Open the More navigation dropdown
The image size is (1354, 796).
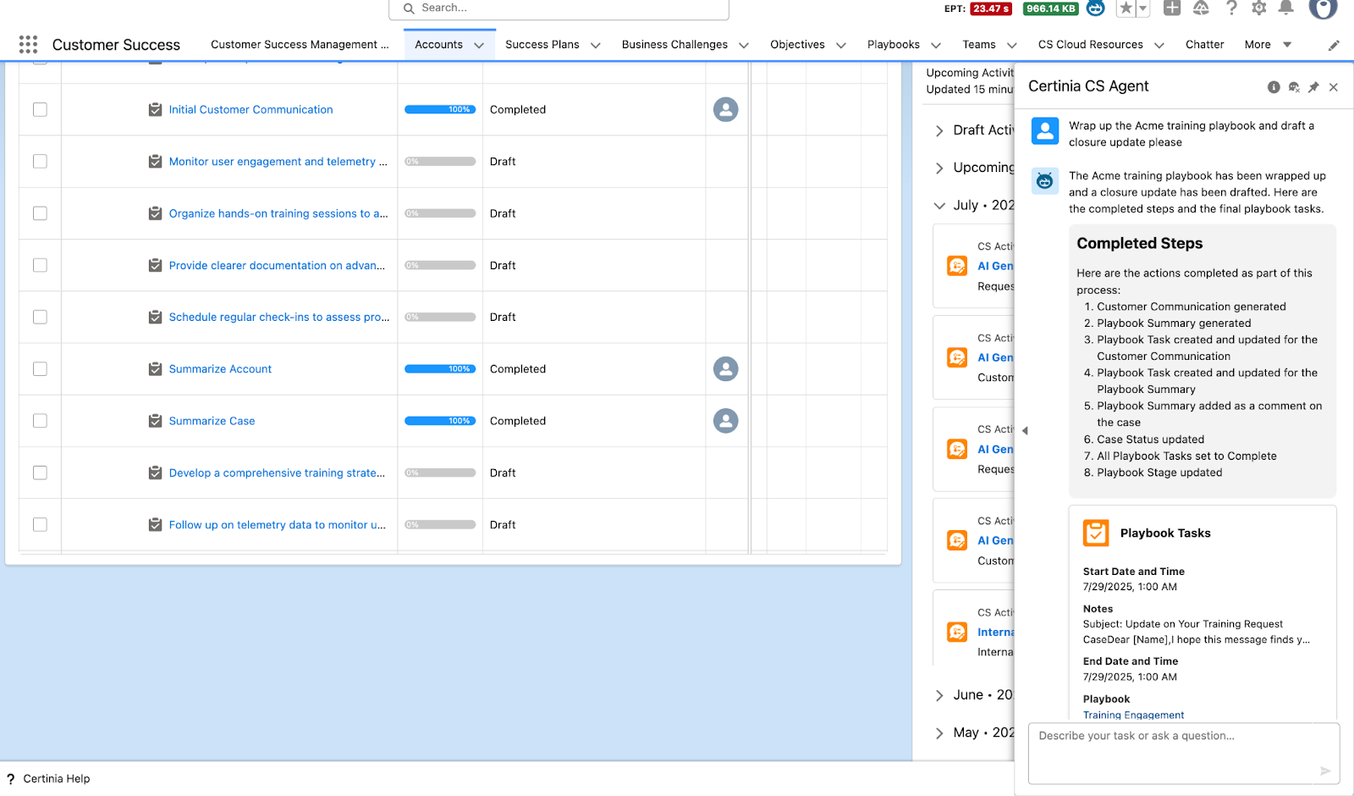click(x=1267, y=44)
